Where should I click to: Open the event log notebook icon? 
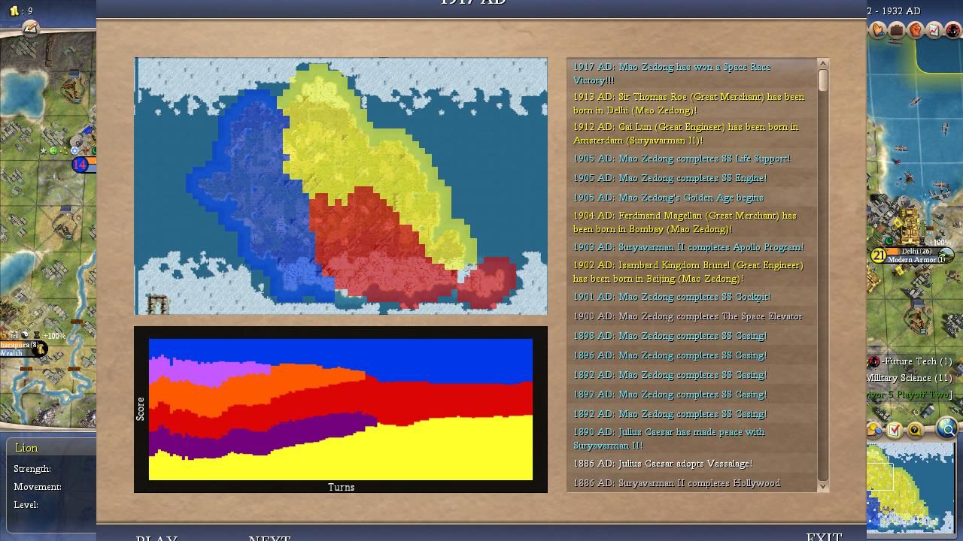pyautogui.click(x=30, y=28)
